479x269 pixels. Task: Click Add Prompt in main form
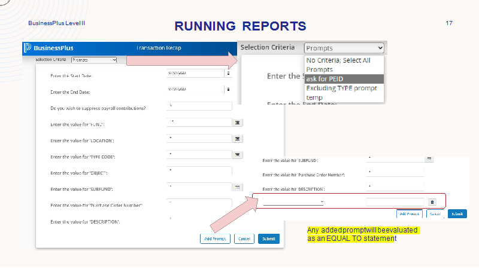point(215,239)
